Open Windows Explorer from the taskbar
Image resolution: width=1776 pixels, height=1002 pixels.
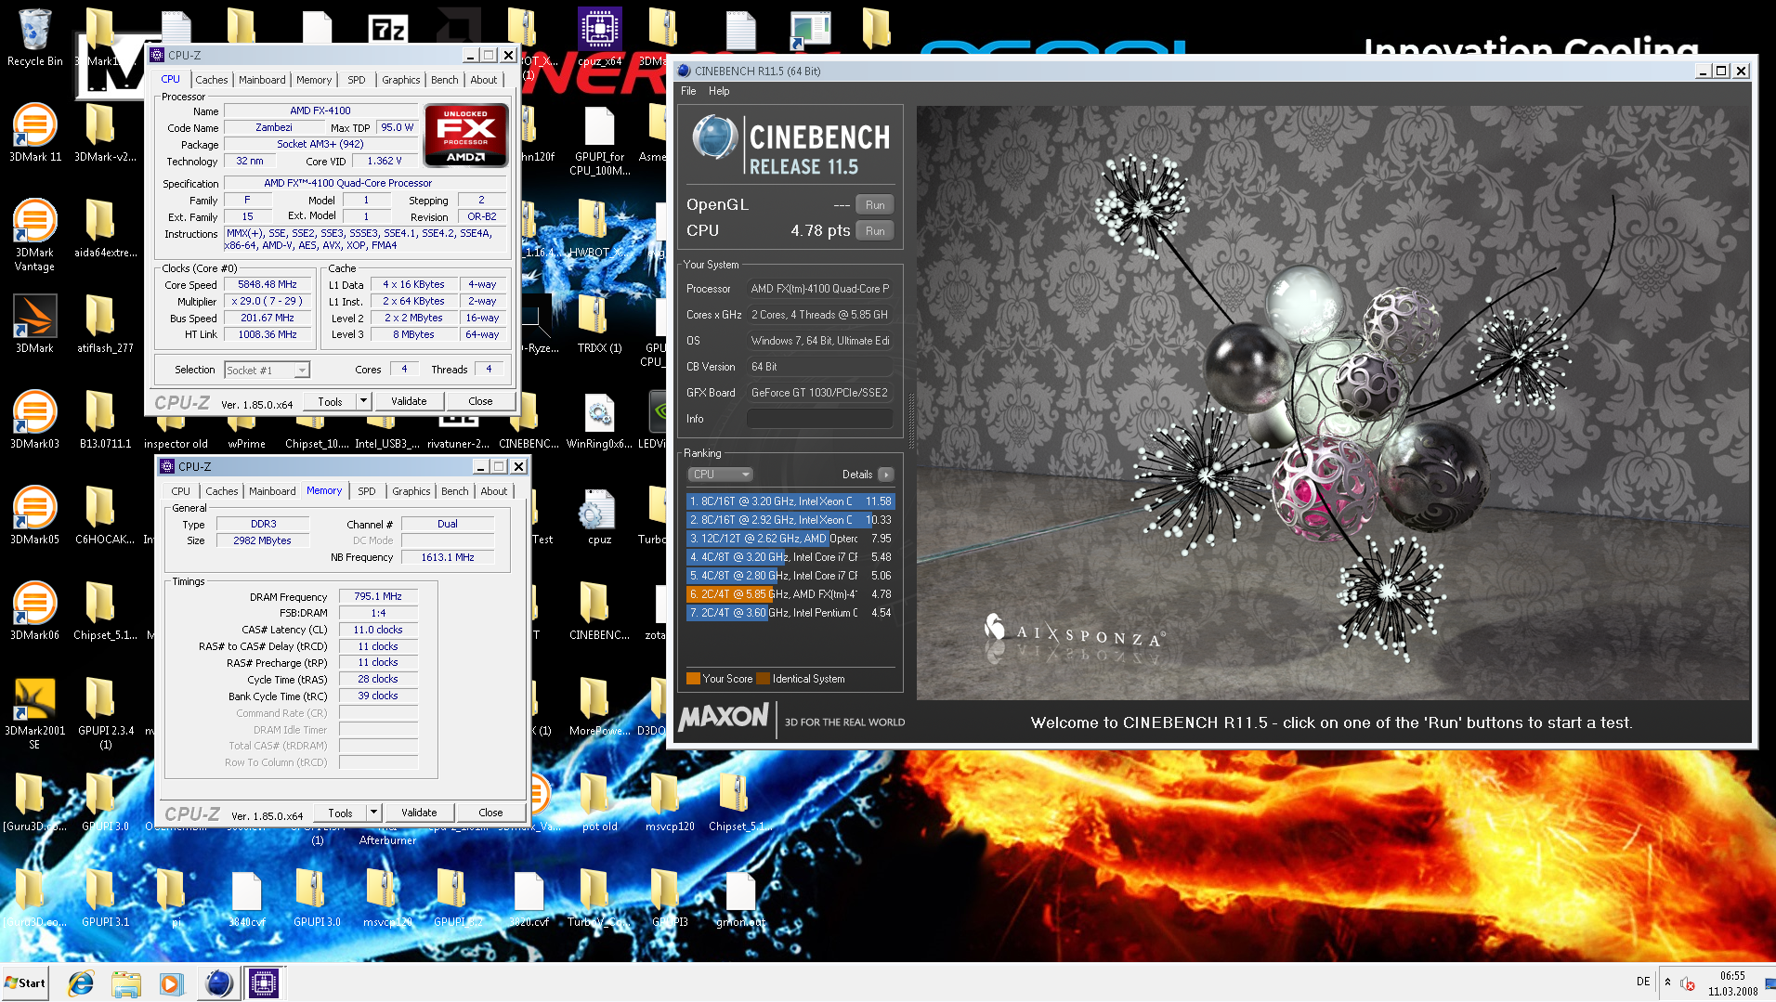tap(125, 982)
